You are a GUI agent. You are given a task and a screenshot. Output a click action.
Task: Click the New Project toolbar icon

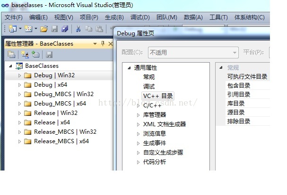[x=13, y=29]
